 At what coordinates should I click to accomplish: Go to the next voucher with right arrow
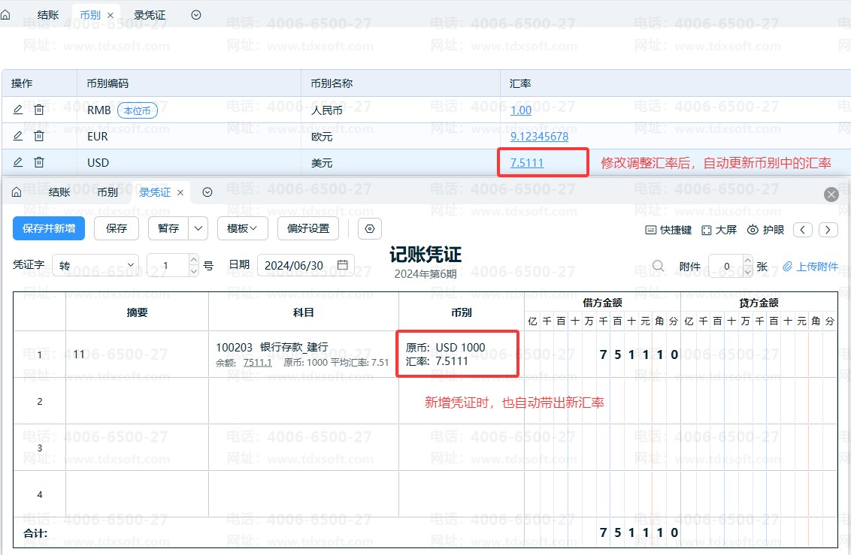click(828, 230)
